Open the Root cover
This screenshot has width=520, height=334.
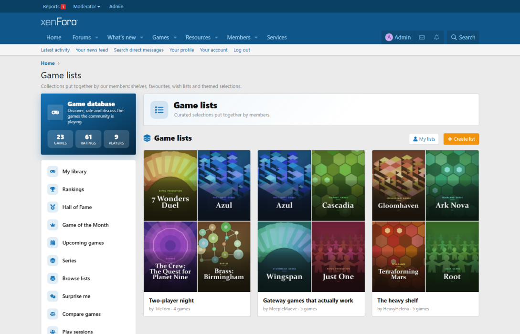click(452, 257)
